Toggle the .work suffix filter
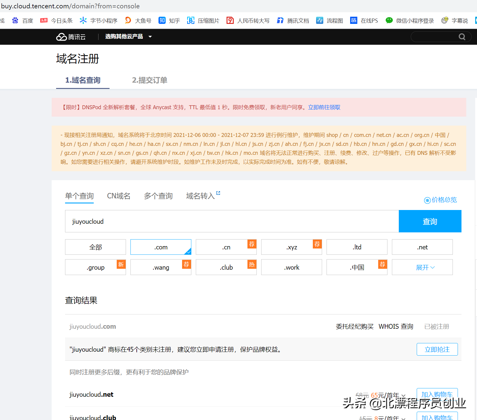The height and width of the screenshot is (420, 477). (x=292, y=267)
